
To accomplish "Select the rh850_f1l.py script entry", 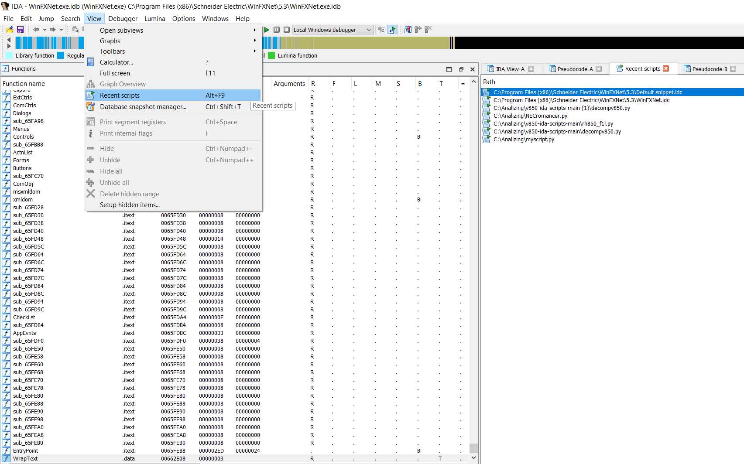I will click(x=612, y=123).
